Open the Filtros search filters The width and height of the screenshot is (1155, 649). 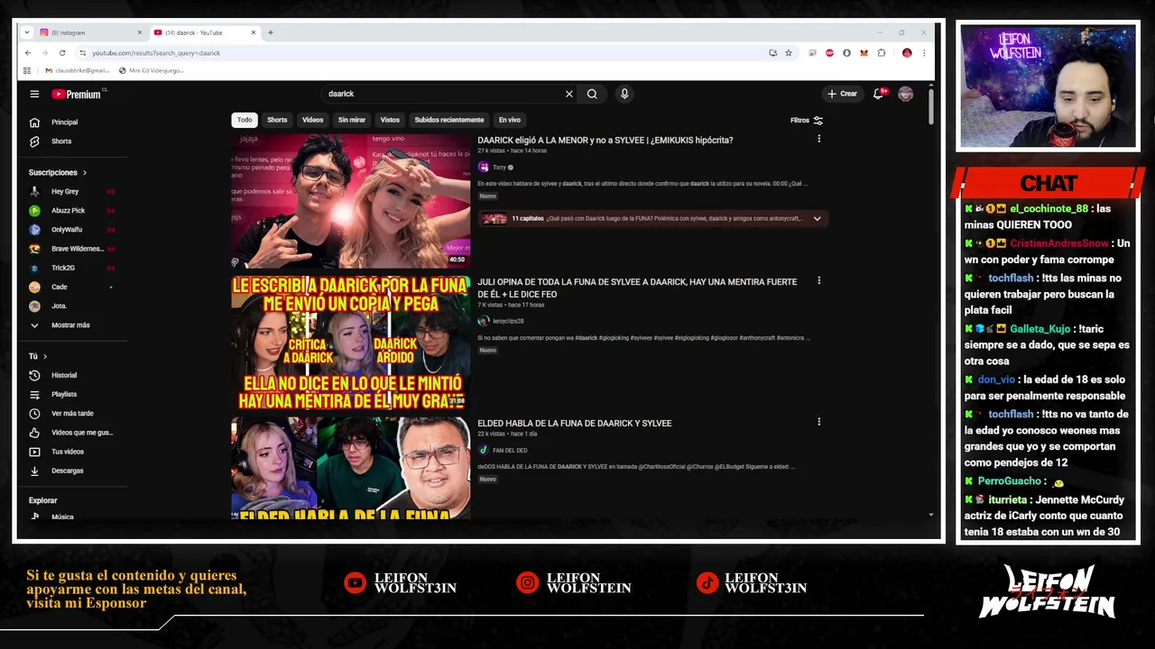[807, 120]
